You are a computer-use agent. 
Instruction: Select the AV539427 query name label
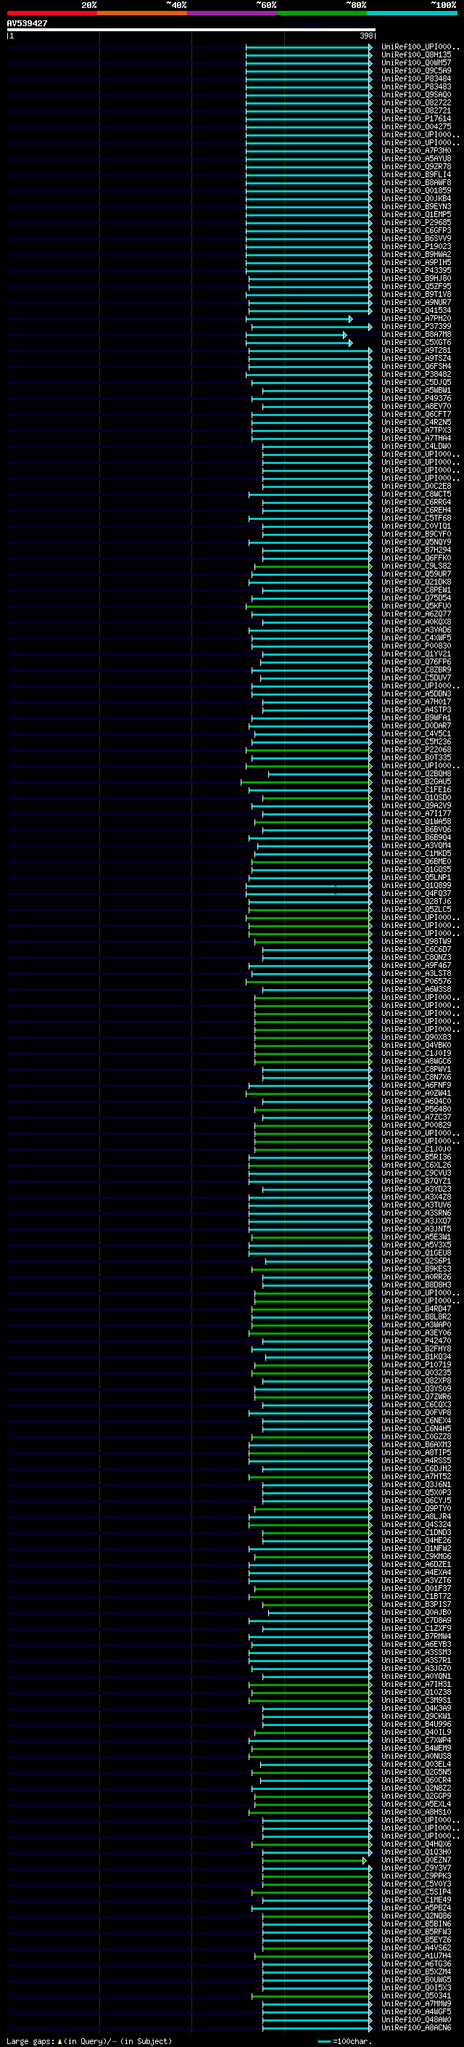(27, 23)
